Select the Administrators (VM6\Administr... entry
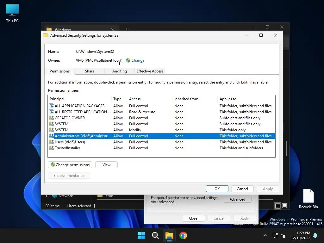The height and width of the screenshot is (243, 324). click(162, 136)
